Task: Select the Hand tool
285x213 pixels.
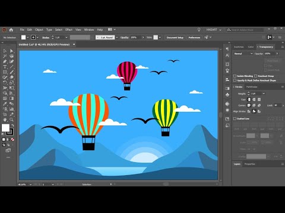Action: coord(5,120)
